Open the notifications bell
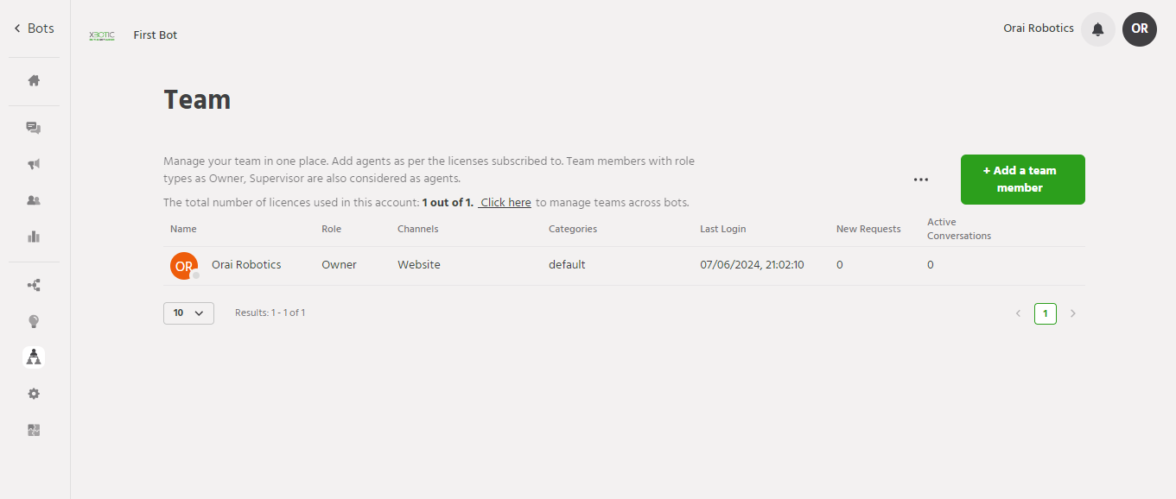The image size is (1176, 499). click(1097, 29)
